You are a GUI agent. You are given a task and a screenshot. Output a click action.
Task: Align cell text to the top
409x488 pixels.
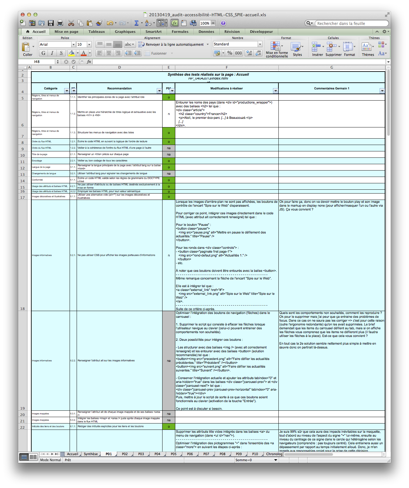click(x=100, y=44)
